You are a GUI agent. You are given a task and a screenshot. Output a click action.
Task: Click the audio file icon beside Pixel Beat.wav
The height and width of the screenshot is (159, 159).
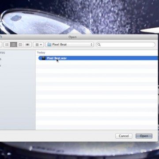(43, 58)
